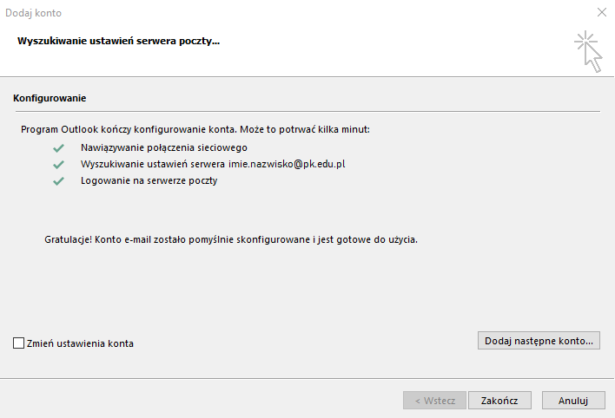Image resolution: width=615 pixels, height=418 pixels.
Task: Click the Zmień ustawienia konta label text
Action: click(81, 343)
